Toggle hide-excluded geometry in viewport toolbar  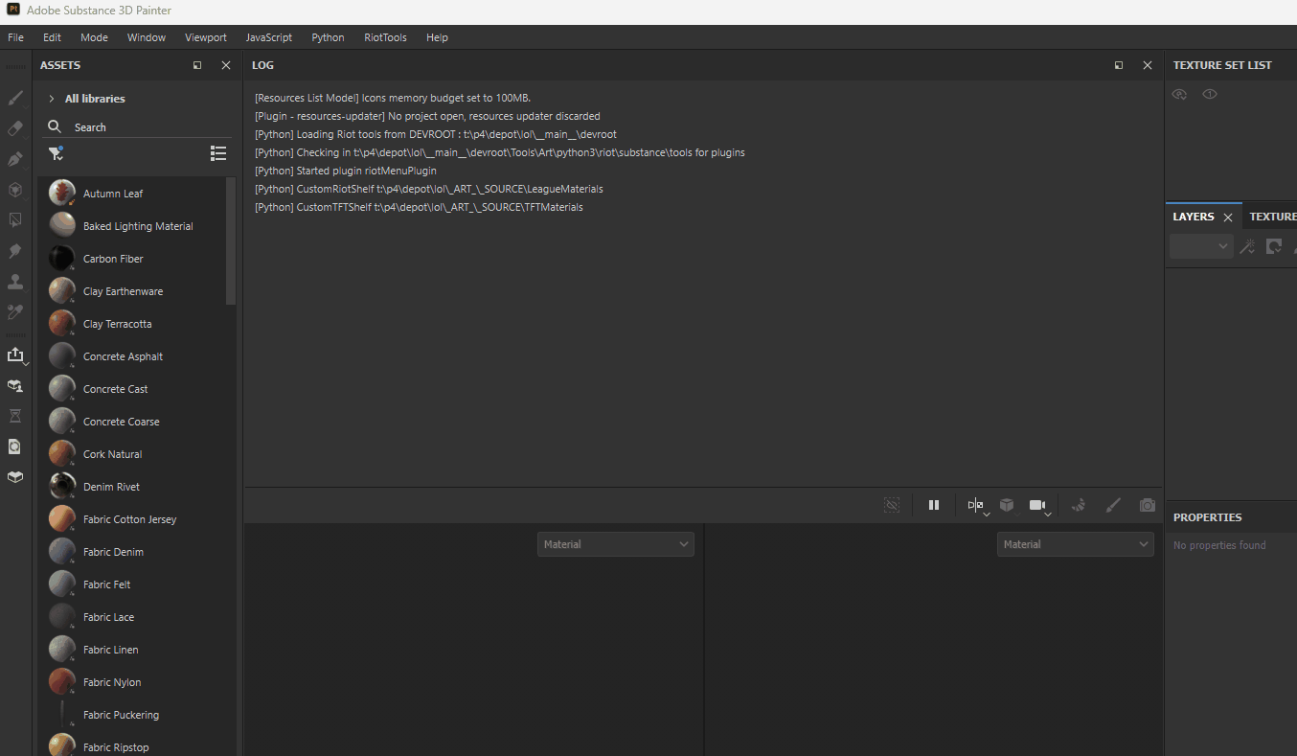click(892, 505)
